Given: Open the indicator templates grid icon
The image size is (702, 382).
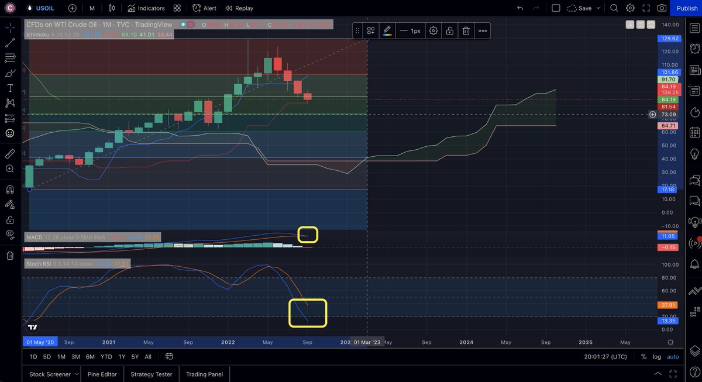Looking at the screenshot, I should pos(177,8).
